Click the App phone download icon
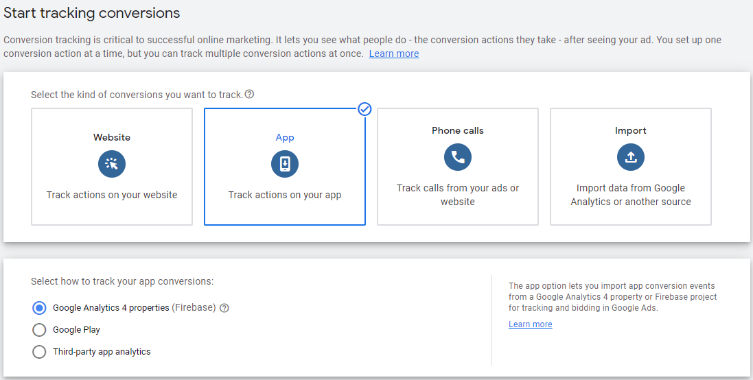753x380 pixels. pos(285,164)
